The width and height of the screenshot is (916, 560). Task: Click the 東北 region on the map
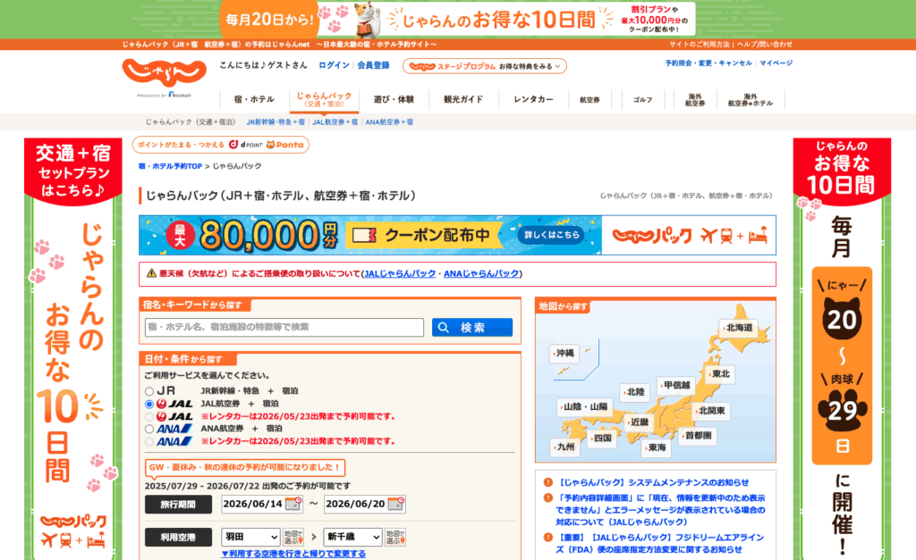click(720, 374)
